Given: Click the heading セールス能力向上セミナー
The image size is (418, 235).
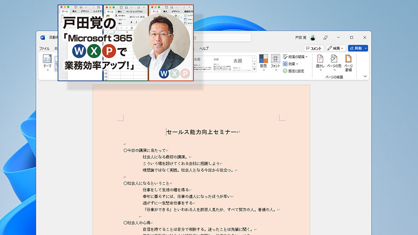Looking at the screenshot, I should click(x=202, y=132).
